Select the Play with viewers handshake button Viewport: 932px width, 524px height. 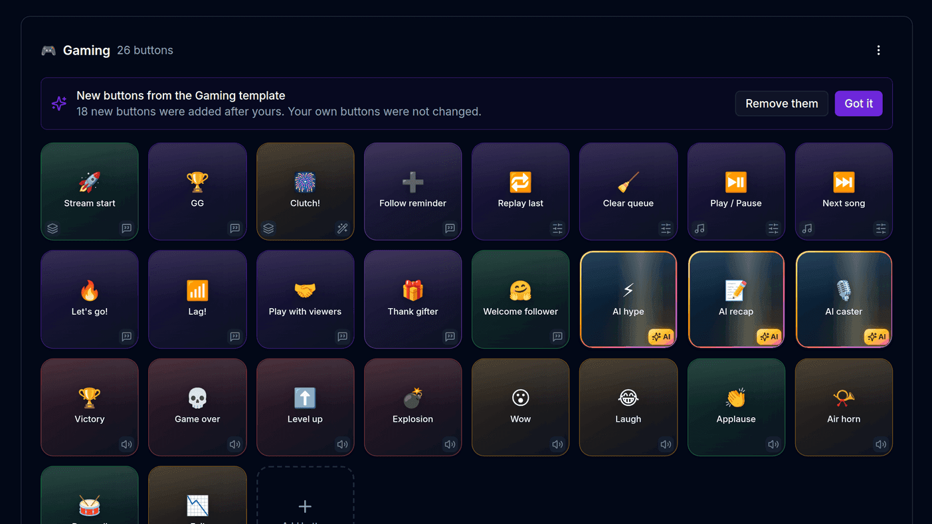pyautogui.click(x=305, y=300)
